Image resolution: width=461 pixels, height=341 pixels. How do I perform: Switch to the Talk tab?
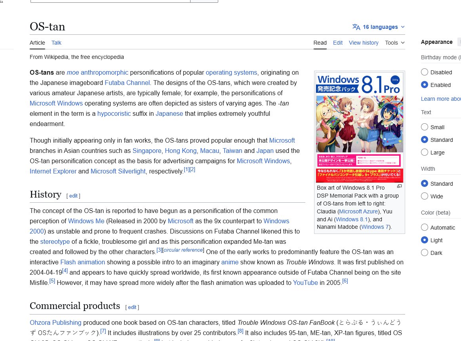click(56, 43)
